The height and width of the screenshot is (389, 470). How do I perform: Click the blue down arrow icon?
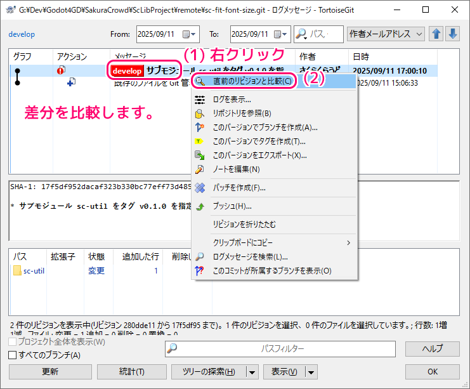452,34
